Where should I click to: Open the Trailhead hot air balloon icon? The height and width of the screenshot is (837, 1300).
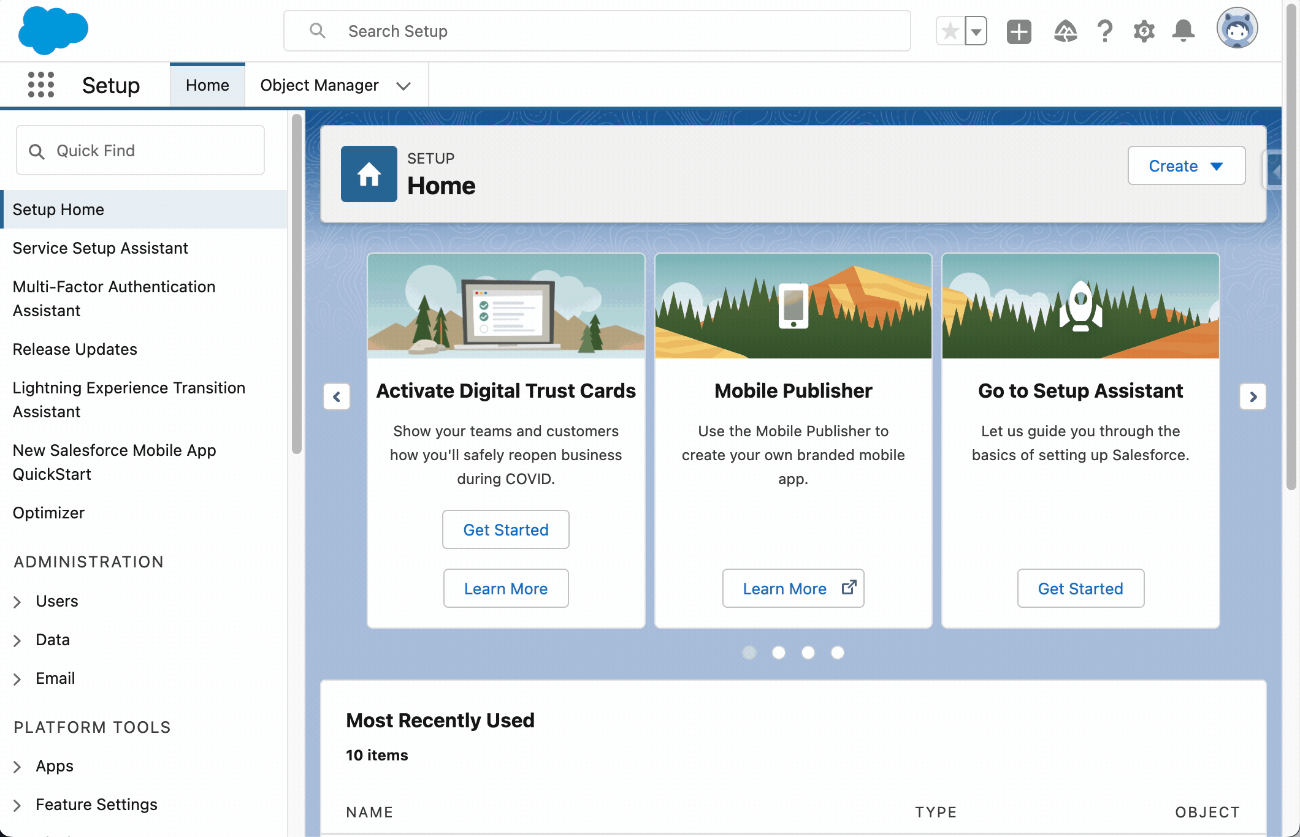pos(1064,31)
